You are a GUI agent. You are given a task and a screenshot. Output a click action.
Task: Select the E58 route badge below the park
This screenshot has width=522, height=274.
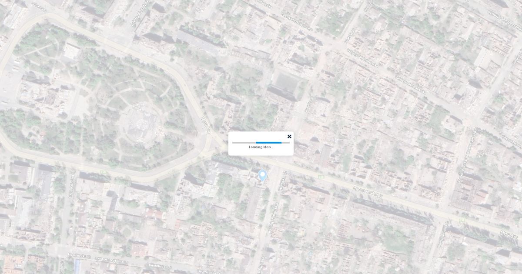click(104, 172)
